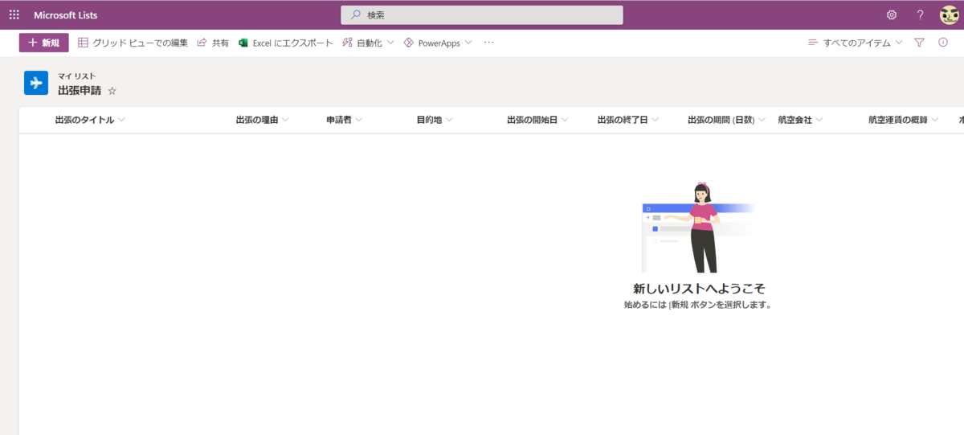The height and width of the screenshot is (435, 964).
Task: Click the 共有 share button
Action: click(213, 43)
